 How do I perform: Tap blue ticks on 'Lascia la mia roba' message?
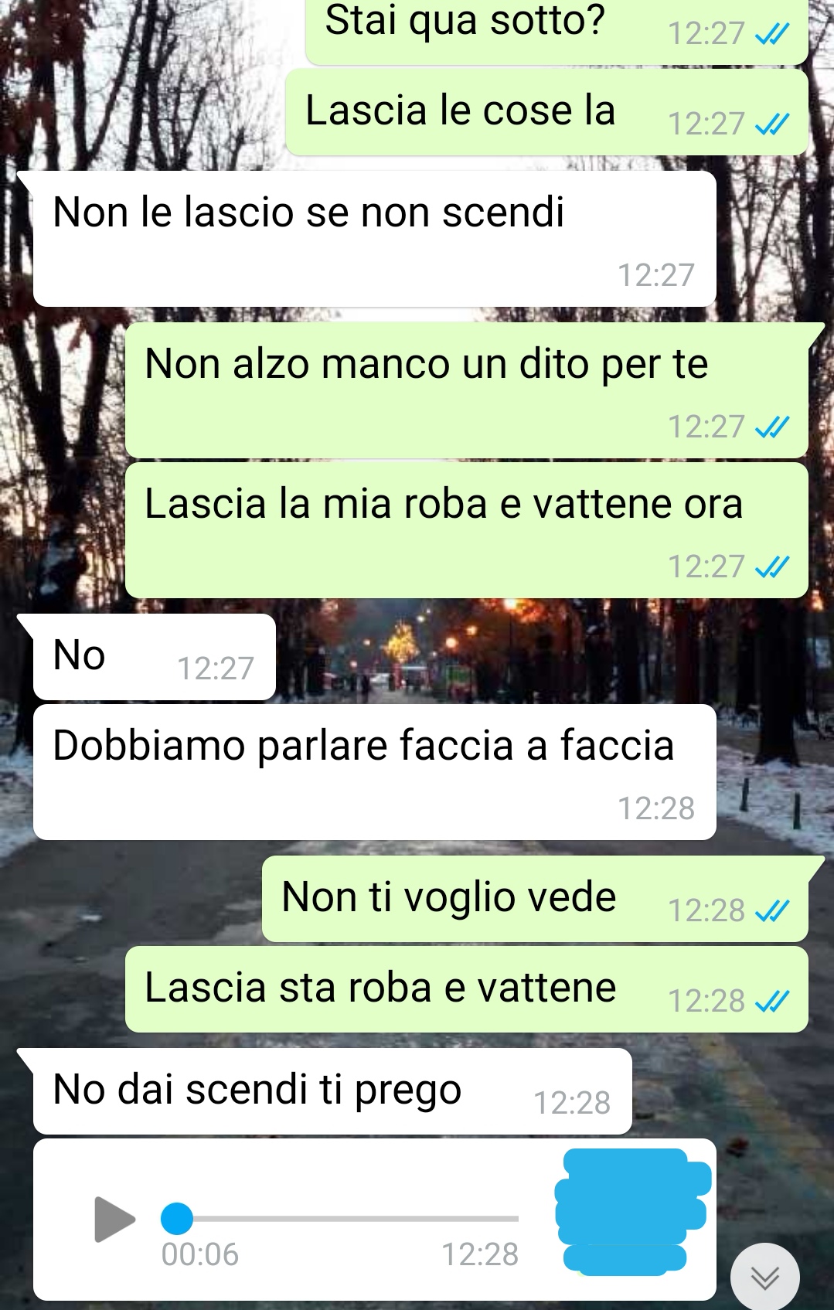(771, 567)
